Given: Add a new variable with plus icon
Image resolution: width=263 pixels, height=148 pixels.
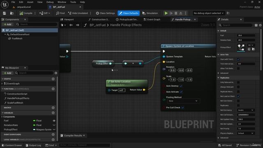Looking at the screenshot, I should tap(53, 113).
